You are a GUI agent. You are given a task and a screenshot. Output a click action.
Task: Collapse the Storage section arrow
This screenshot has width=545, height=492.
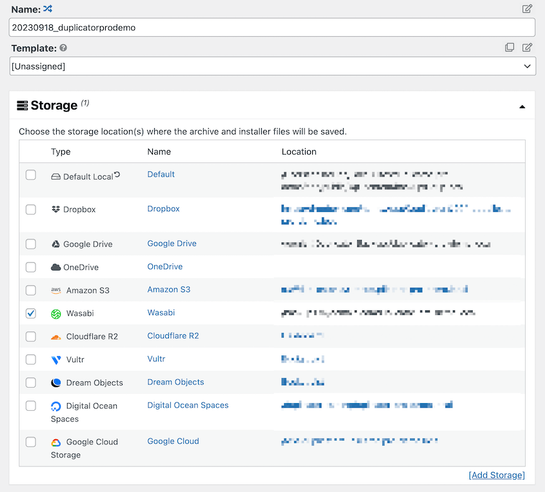point(522,107)
